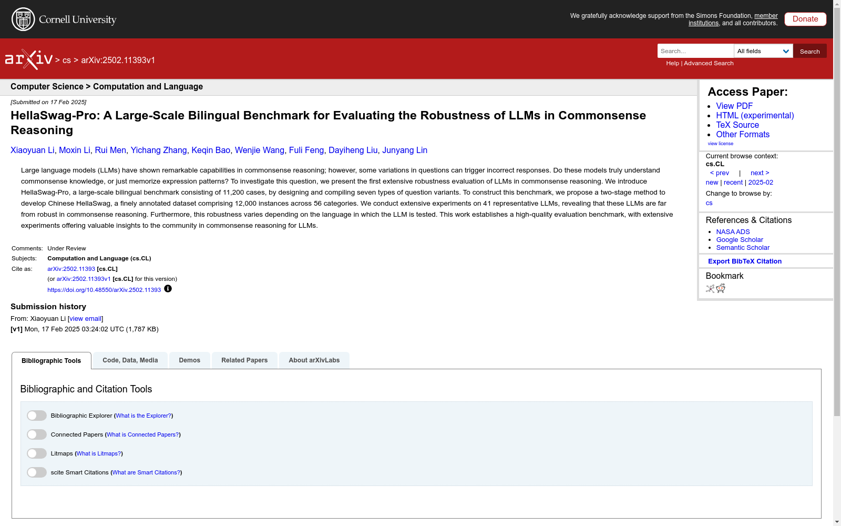Click What is the Explorer? link

click(143, 416)
